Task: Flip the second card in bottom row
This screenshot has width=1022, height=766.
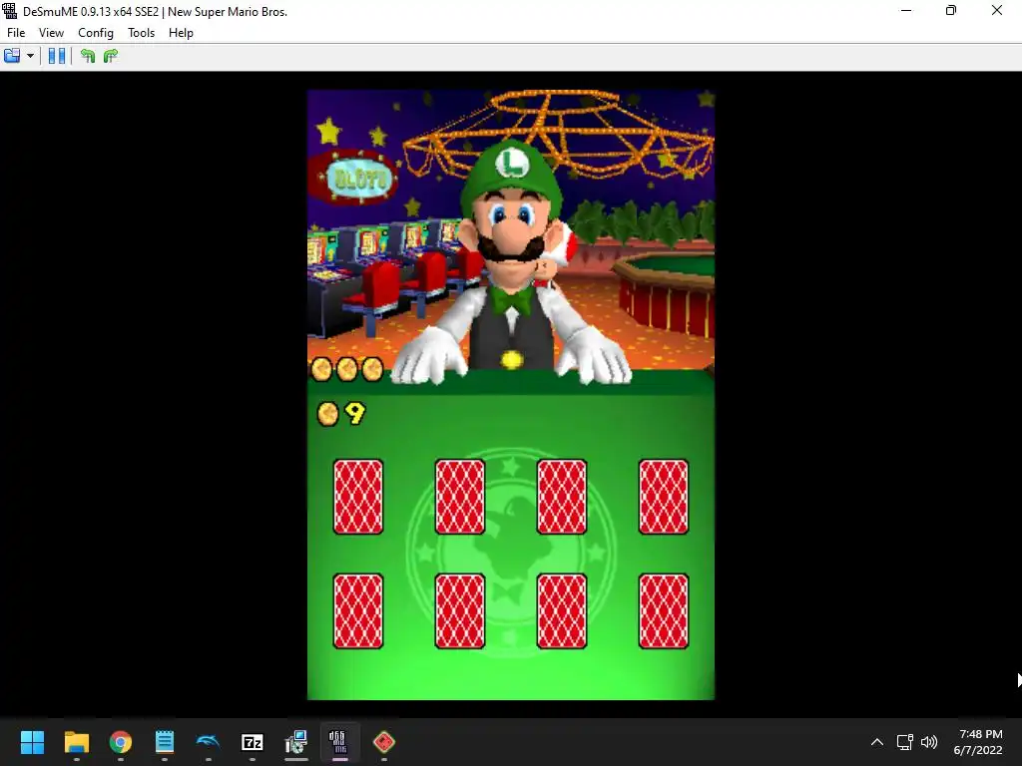Action: point(459,611)
